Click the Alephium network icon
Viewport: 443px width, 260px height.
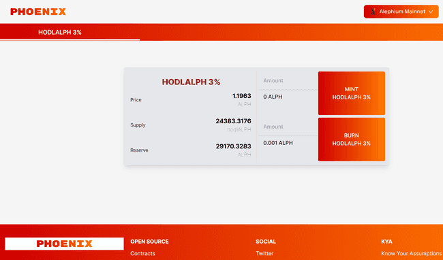[x=373, y=12]
